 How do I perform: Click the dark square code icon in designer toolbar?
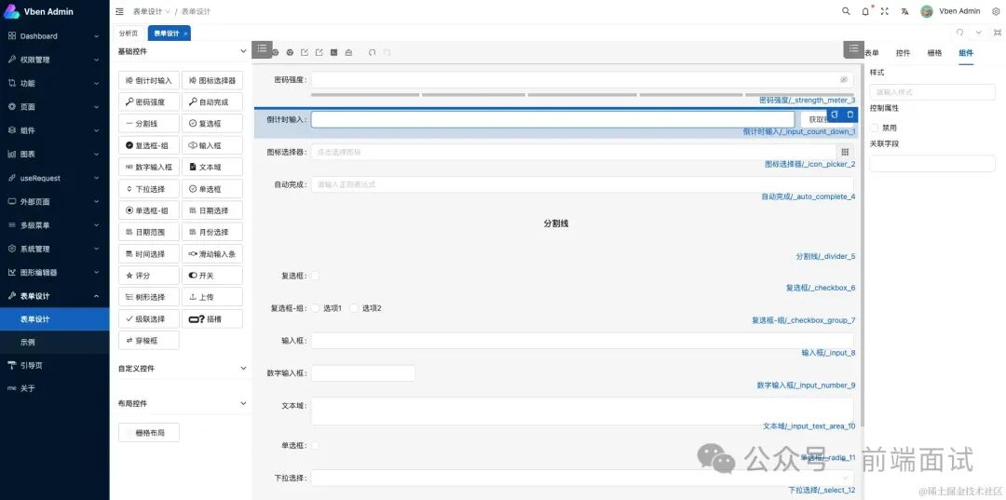[333, 52]
